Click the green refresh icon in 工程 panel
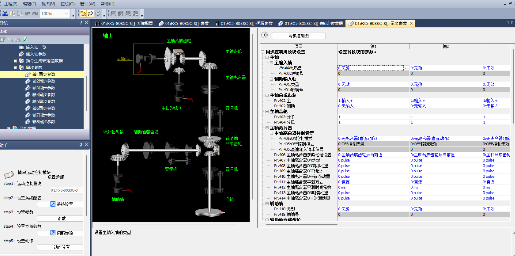 (x=25, y=40)
